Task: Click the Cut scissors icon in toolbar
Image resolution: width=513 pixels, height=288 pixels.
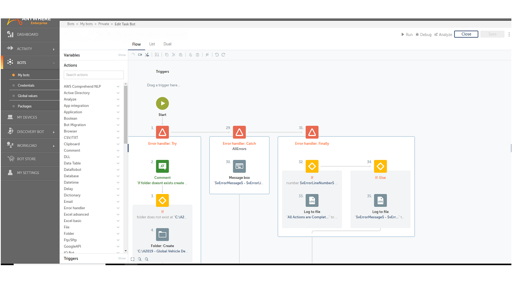Action: tap(174, 55)
